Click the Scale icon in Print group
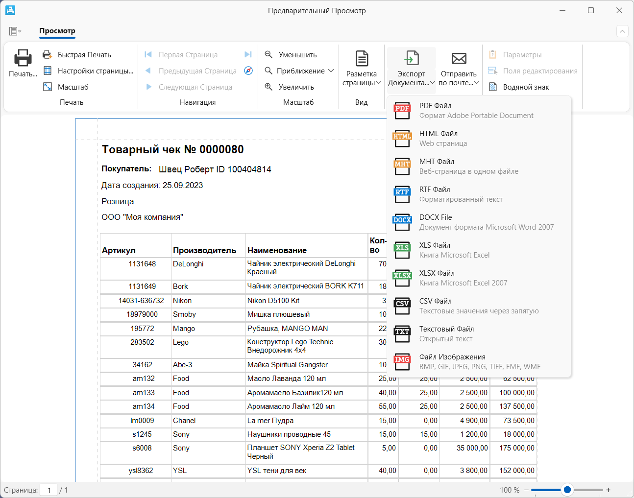 pos(48,87)
